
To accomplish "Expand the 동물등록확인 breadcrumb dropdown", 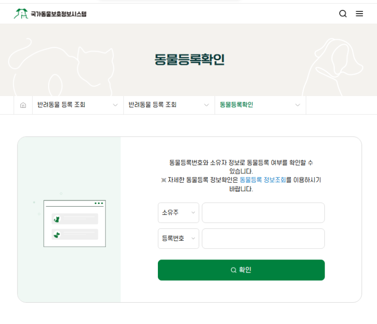I will pyautogui.click(x=260, y=105).
